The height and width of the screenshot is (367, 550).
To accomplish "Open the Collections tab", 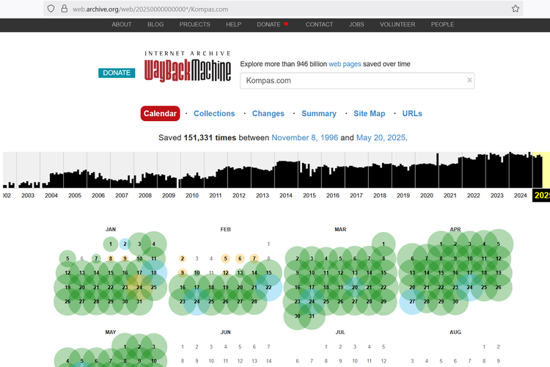I will pos(214,114).
